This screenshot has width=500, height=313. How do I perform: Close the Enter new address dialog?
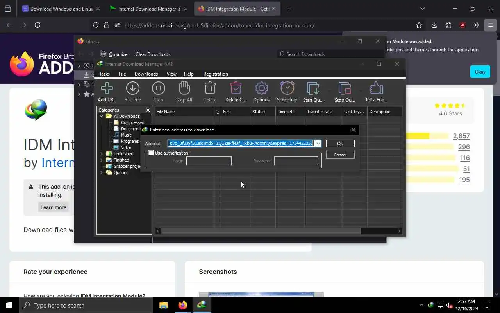tap(354, 130)
